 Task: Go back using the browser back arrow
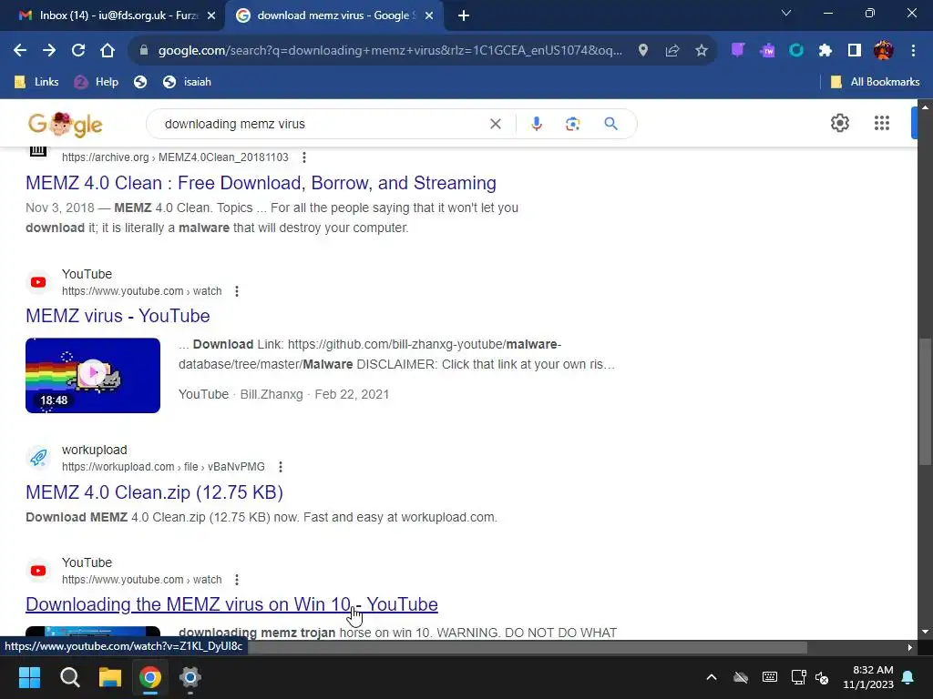pos(20,51)
